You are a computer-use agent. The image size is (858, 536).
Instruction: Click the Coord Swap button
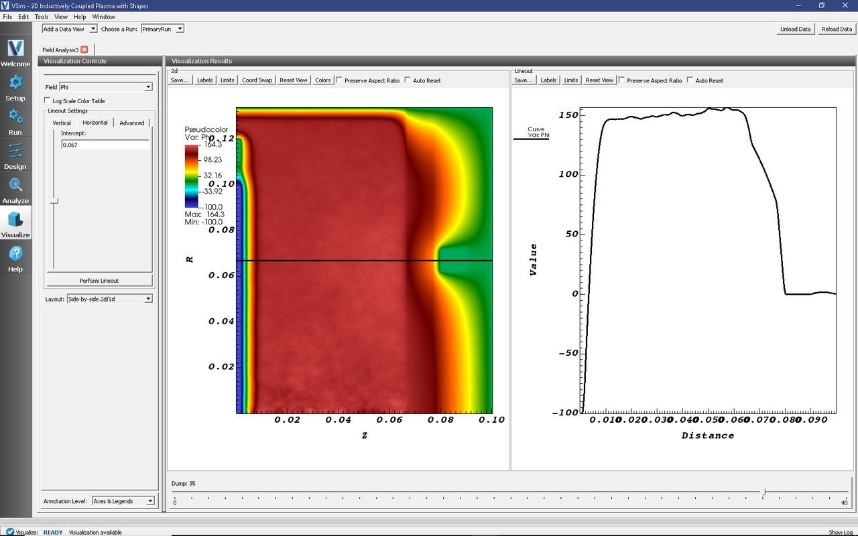pyautogui.click(x=257, y=80)
